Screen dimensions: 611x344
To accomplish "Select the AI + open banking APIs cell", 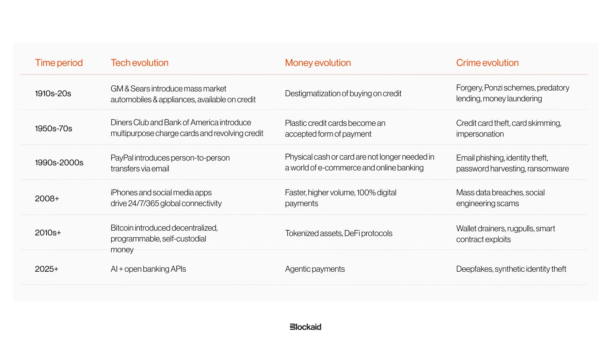I will pos(148,269).
